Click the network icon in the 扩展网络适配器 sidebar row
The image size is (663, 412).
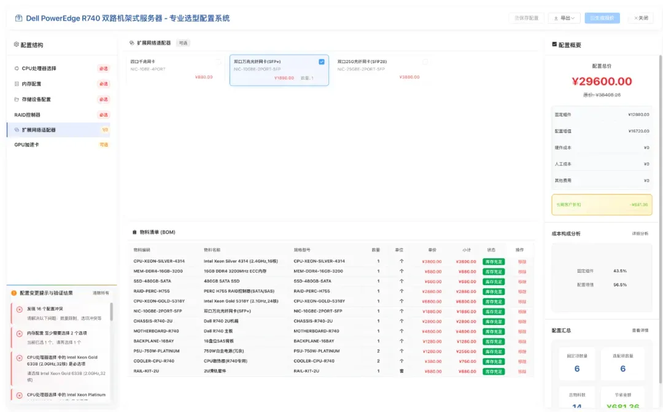17,130
